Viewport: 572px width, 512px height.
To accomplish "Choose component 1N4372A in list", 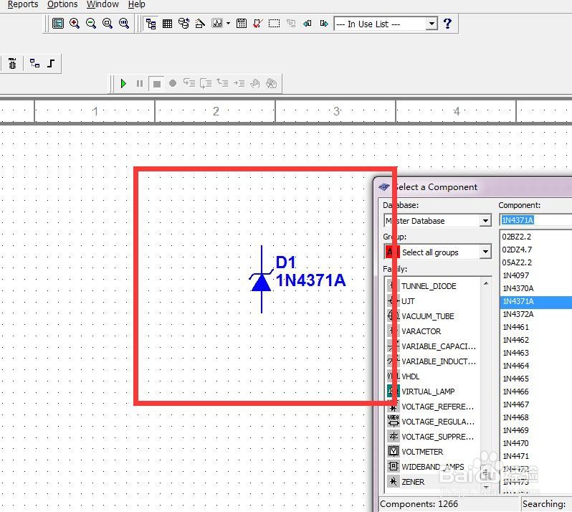I will (x=518, y=314).
